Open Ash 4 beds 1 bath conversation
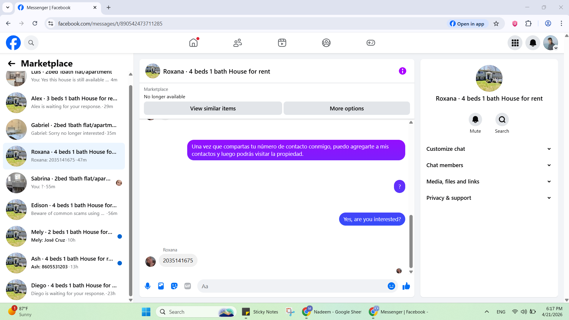The height and width of the screenshot is (320, 569). [64, 263]
